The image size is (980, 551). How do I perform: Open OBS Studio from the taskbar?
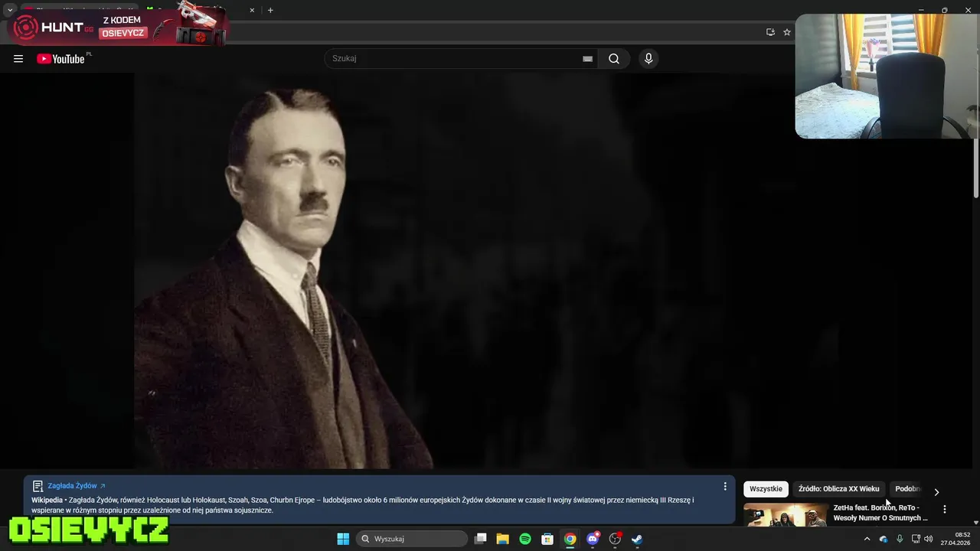[x=615, y=539]
